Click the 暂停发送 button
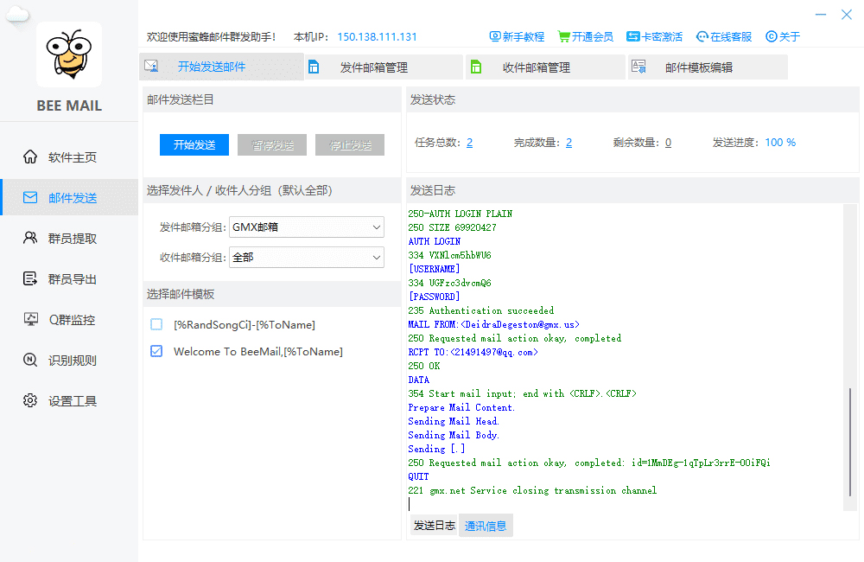 tap(272, 144)
